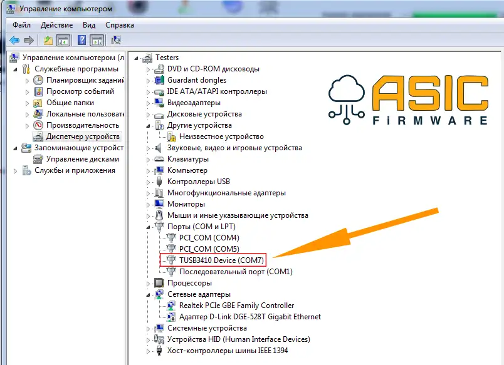Select Последовательный порт (COM1) entry
This screenshot has width=504, height=365.
coord(236,272)
